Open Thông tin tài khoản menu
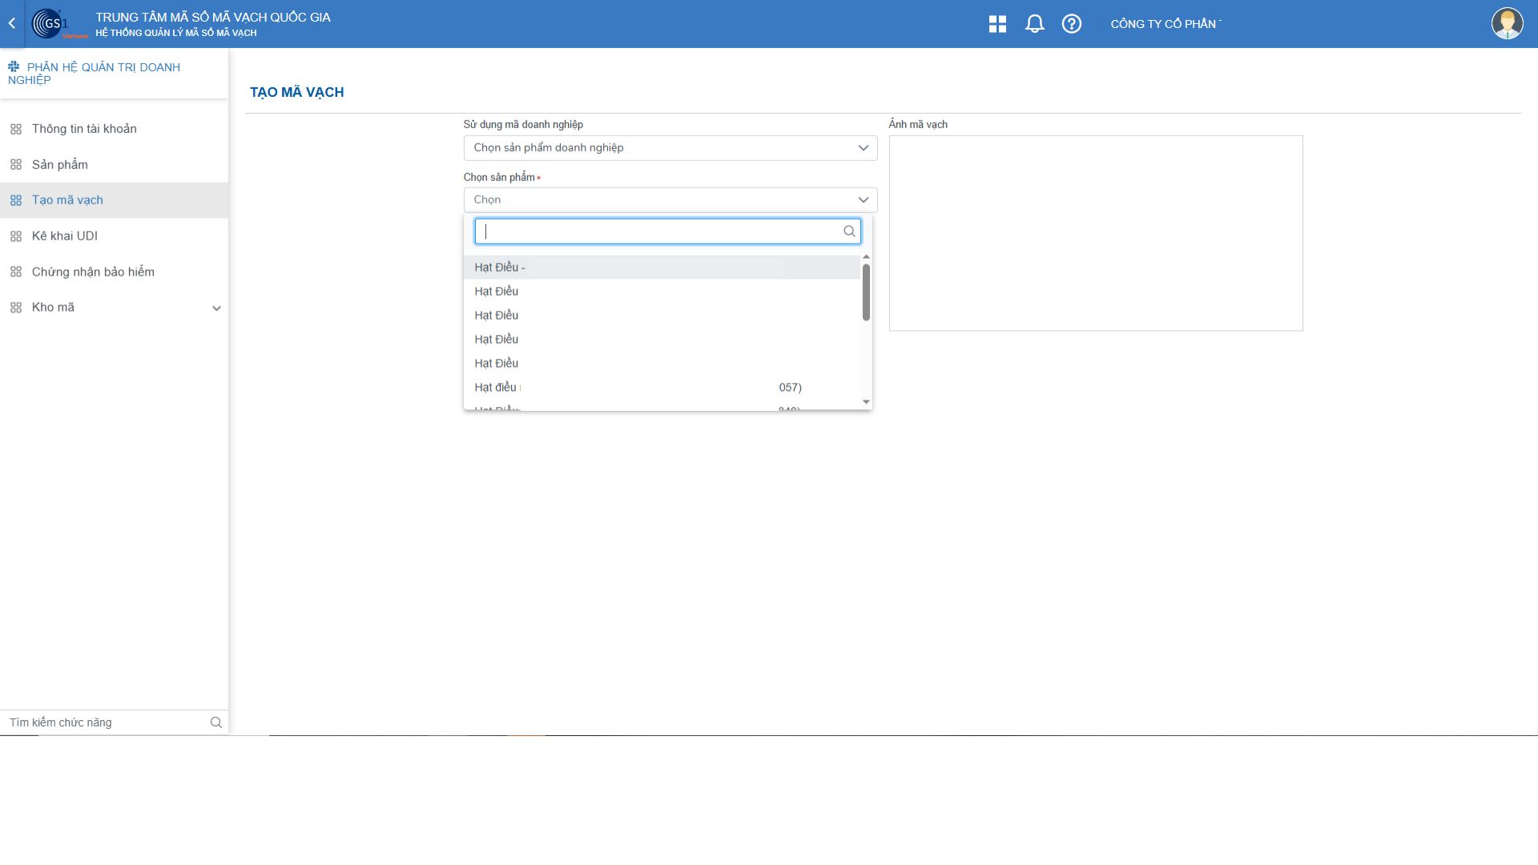This screenshot has width=1538, height=865. tap(84, 129)
